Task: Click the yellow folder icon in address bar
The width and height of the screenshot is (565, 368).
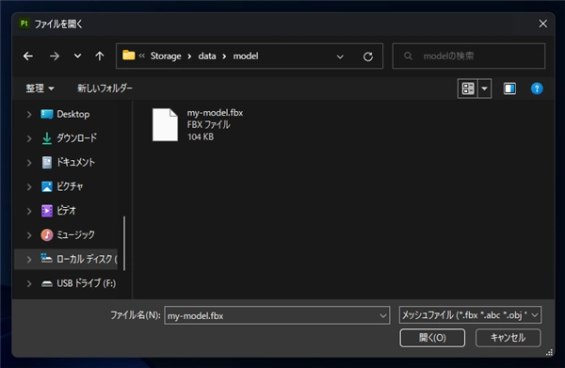Action: pyautogui.click(x=129, y=56)
